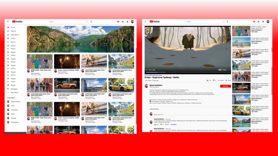Open the hamburger menu in the video page window
278x156 pixels.
point(145,22)
